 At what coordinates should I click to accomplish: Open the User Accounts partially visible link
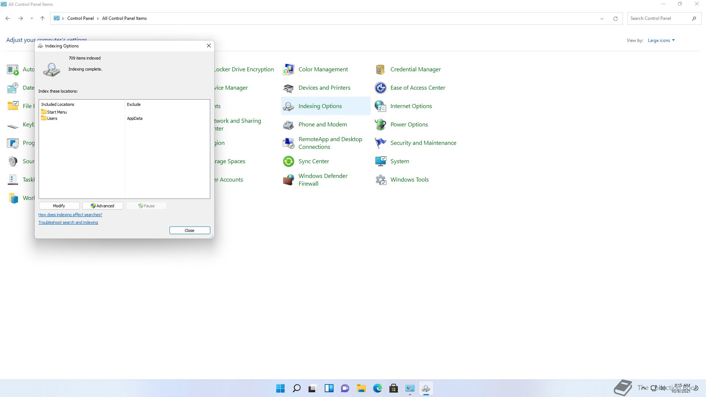pos(229,180)
